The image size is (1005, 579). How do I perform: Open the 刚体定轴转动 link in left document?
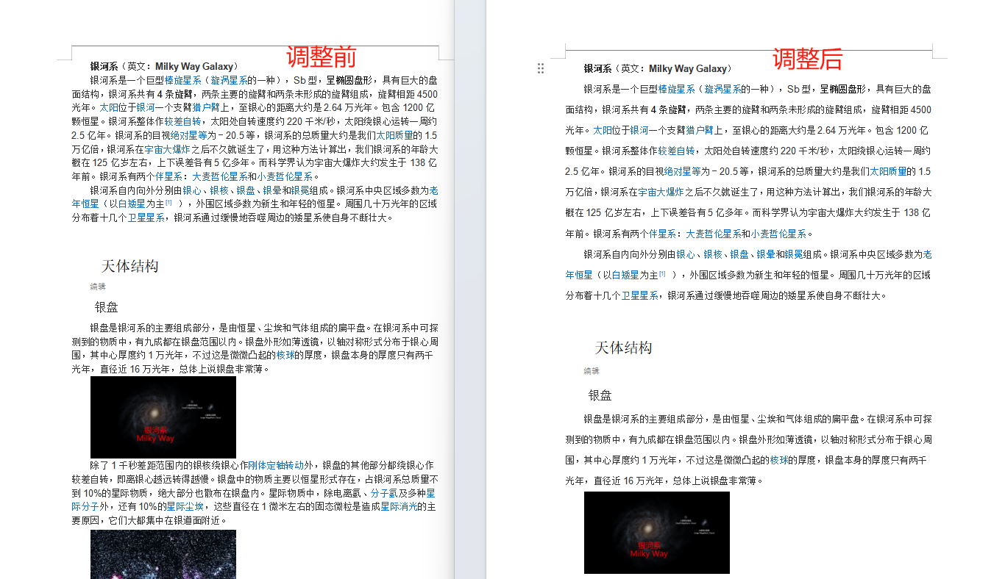pos(275,465)
